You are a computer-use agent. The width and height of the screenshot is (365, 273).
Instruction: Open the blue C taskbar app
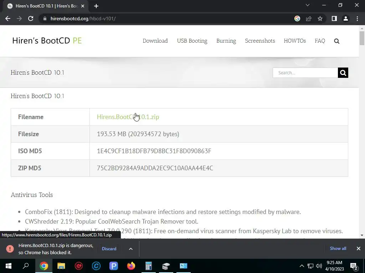pos(96,266)
